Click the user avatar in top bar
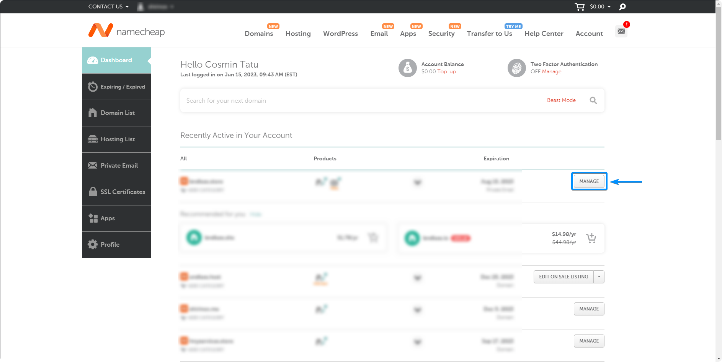 [x=140, y=6]
